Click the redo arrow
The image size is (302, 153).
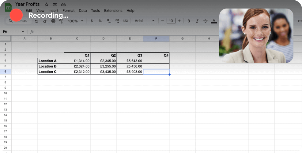click(45, 21)
